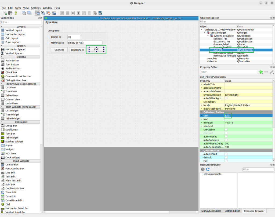
Task: Select the Edit Widgets mode icon
Action: (x=37, y=13)
